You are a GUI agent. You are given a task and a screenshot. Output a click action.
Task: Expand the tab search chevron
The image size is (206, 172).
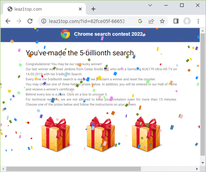pos(150,5)
